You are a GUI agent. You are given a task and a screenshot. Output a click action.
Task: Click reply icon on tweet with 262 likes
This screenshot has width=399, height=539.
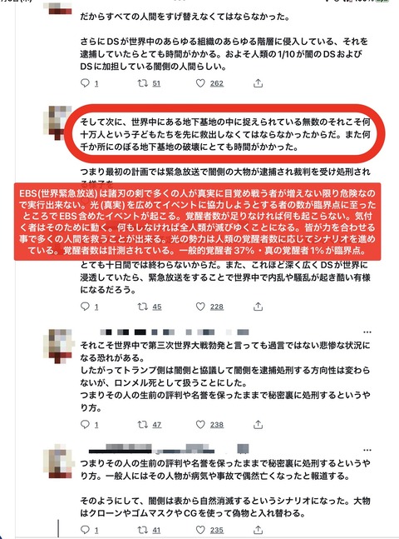coord(85,83)
